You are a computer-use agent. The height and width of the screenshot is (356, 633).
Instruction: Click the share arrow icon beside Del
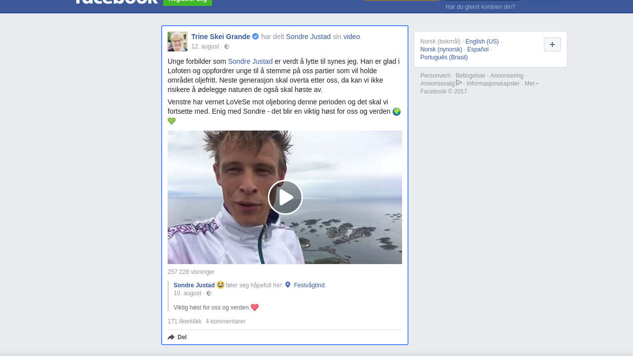click(171, 337)
